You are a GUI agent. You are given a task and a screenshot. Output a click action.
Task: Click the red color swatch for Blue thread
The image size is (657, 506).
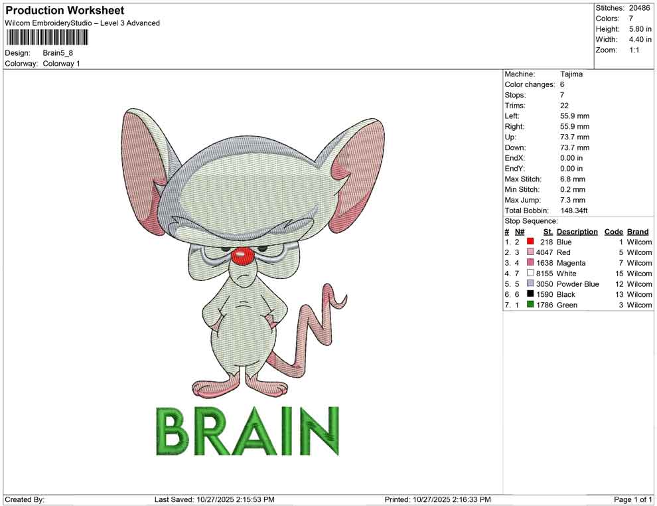530,242
